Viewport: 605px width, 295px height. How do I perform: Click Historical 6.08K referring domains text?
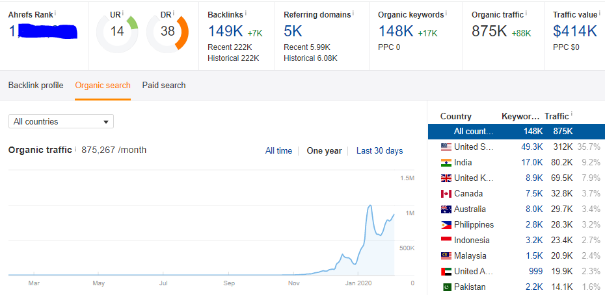(x=310, y=58)
